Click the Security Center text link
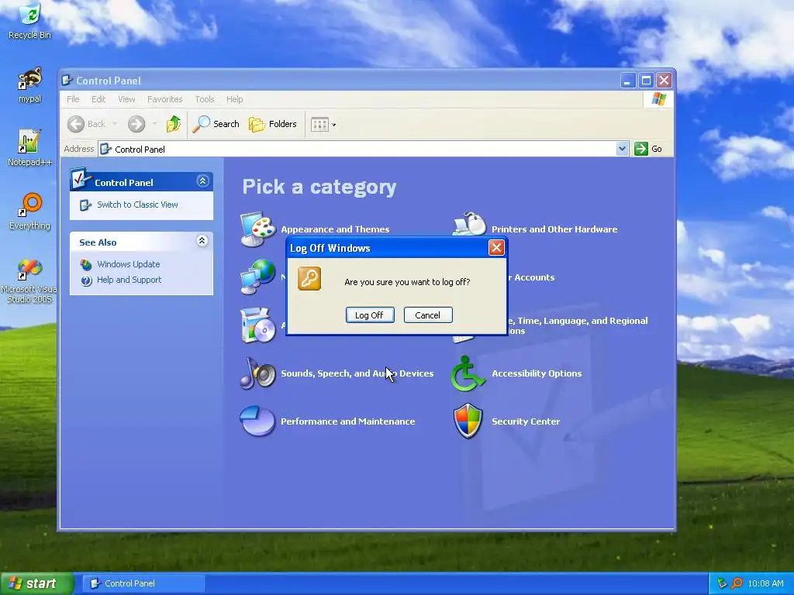 pos(526,421)
